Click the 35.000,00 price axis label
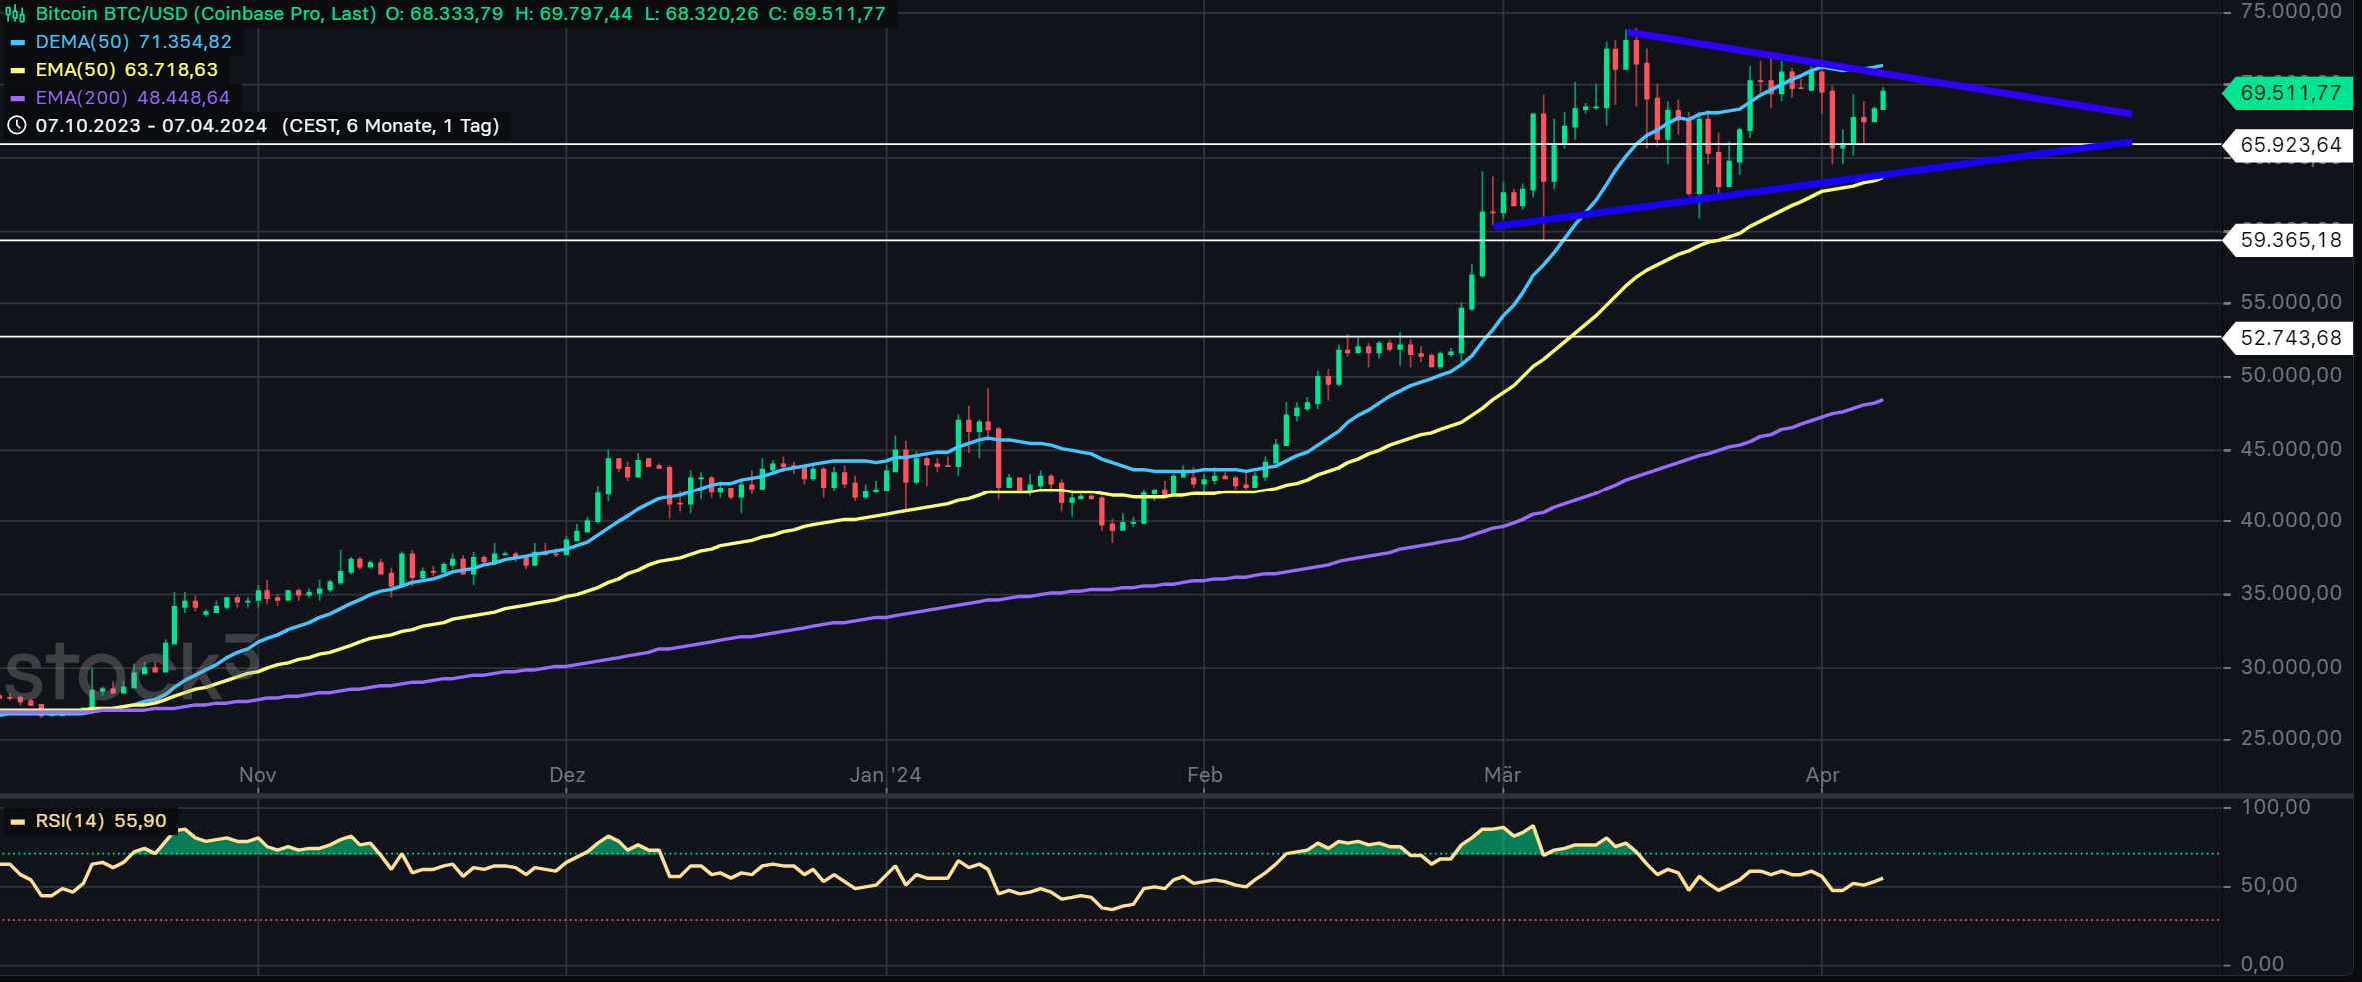 [x=2291, y=593]
